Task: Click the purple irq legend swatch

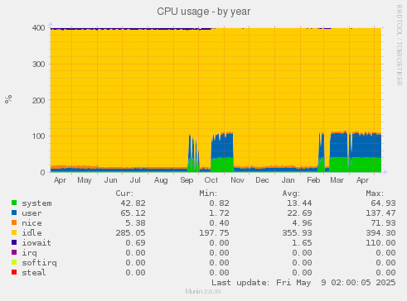Action: pos(14,252)
